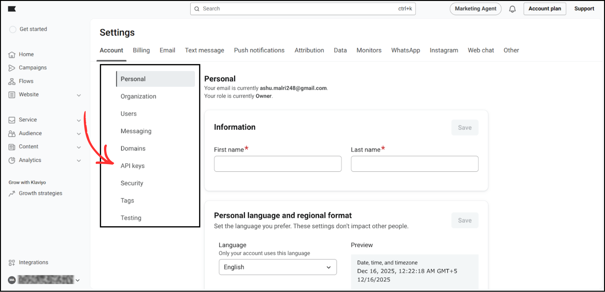Open the notification bell
This screenshot has width=605, height=292.
[x=512, y=9]
